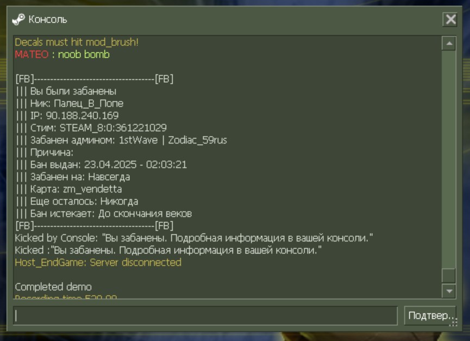Click the 'MATEO : noob bomb' chat line

[x=62, y=54]
